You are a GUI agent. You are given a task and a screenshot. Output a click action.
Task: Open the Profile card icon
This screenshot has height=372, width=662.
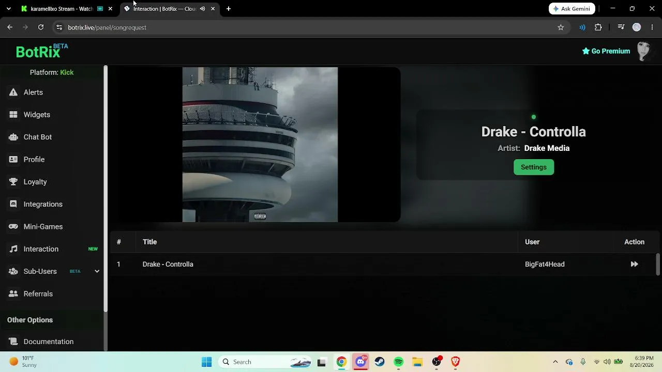(x=13, y=160)
